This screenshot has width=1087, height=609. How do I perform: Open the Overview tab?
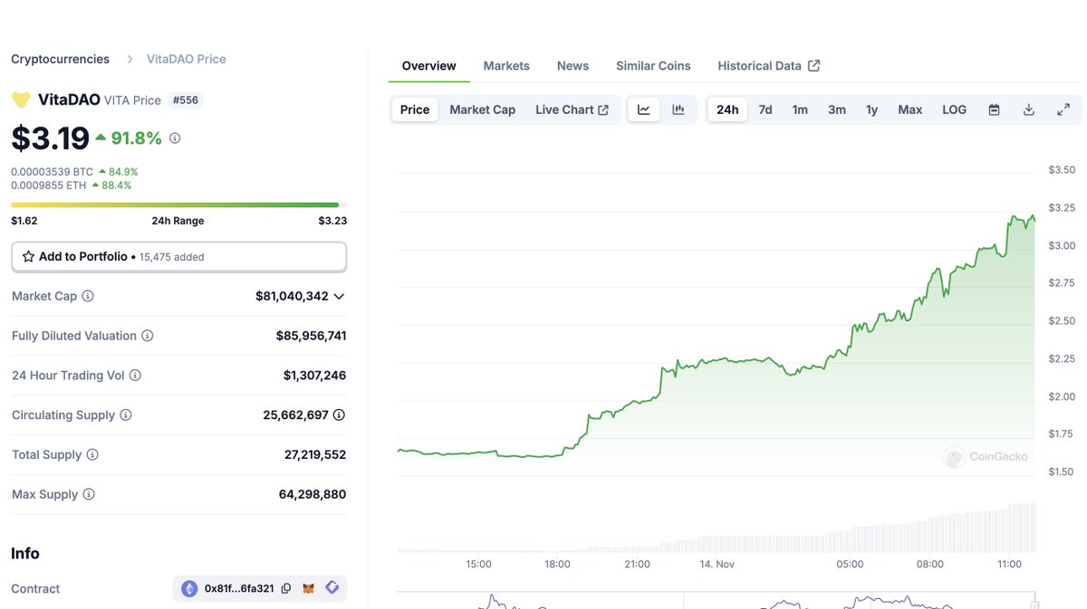(x=429, y=66)
